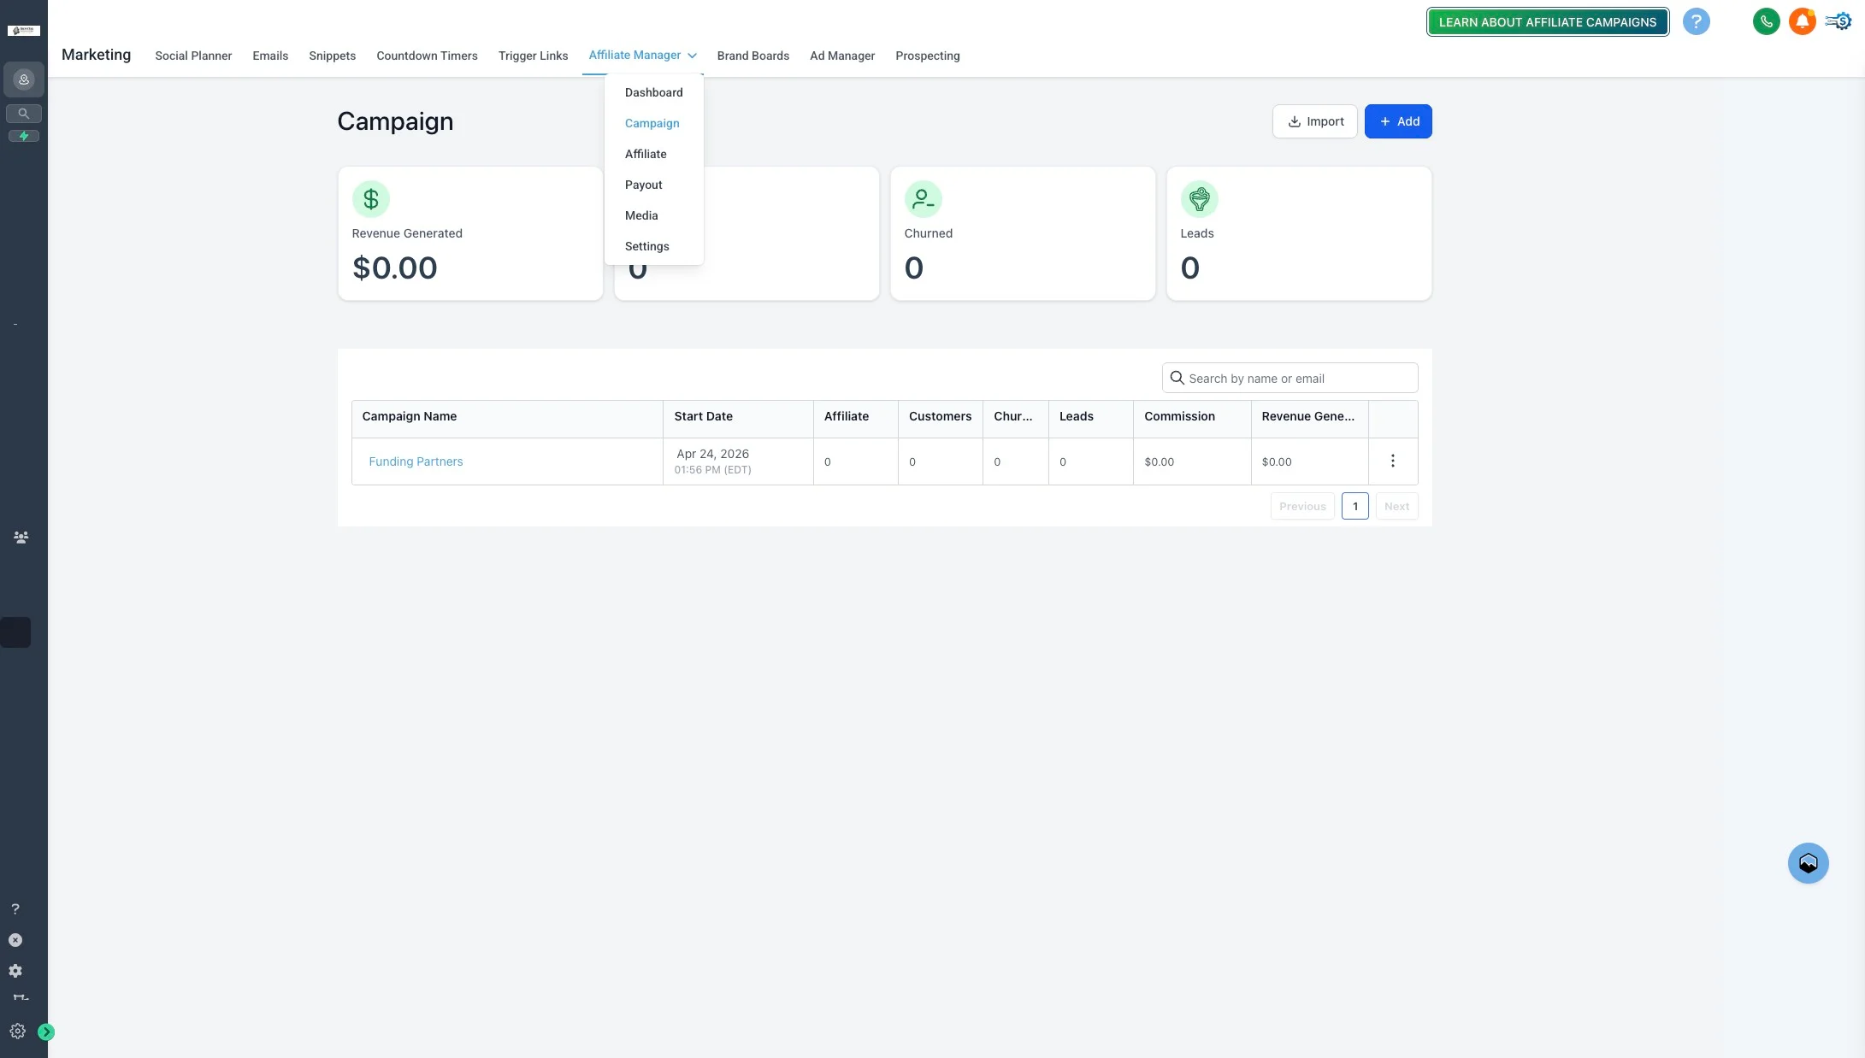Switch to the Brand Boards tab
The width and height of the screenshot is (1865, 1058).
(752, 56)
